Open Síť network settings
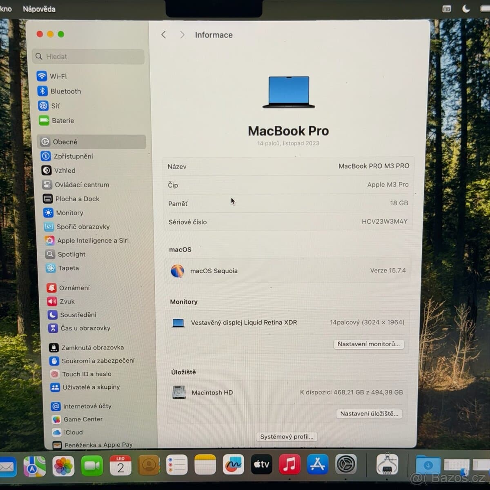This screenshot has height=490, width=490. (49, 106)
